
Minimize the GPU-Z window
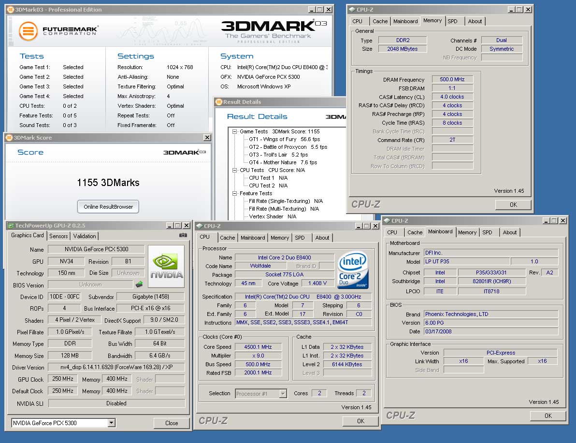tap(169, 226)
